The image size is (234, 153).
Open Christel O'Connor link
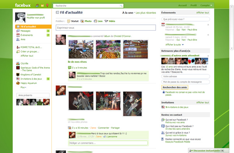pos(122,36)
